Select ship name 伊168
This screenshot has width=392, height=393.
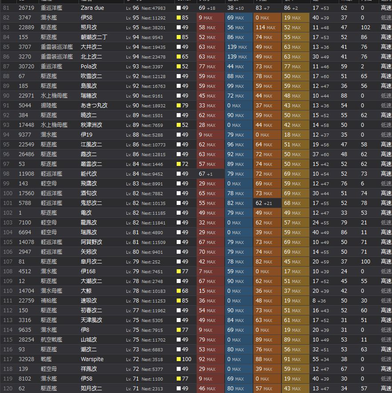[88, 271]
